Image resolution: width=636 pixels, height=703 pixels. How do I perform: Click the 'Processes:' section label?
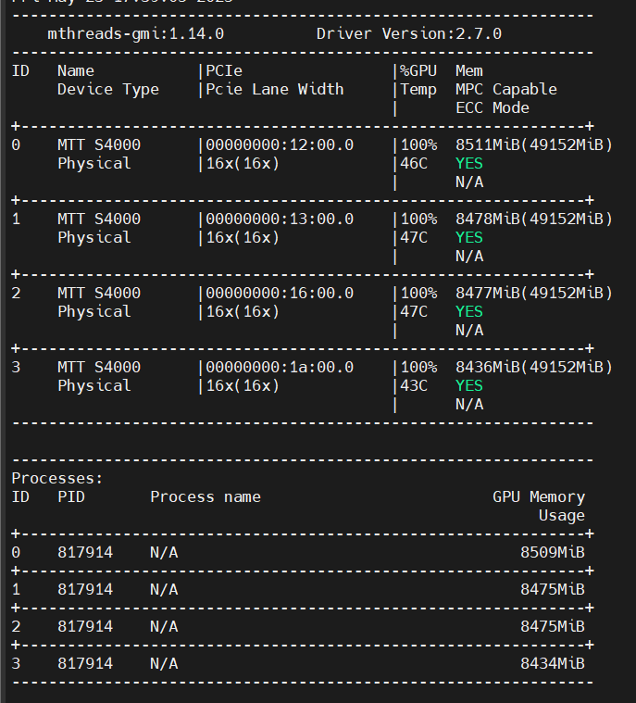point(57,479)
